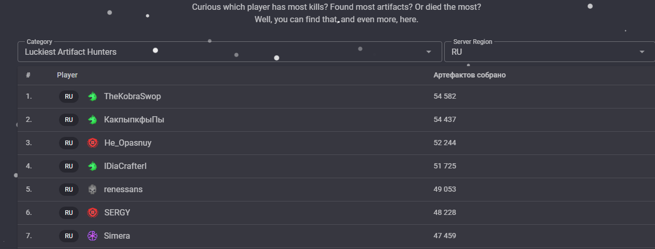Click the RU badge in row 1
Image resolution: width=655 pixels, height=249 pixels.
(x=68, y=97)
